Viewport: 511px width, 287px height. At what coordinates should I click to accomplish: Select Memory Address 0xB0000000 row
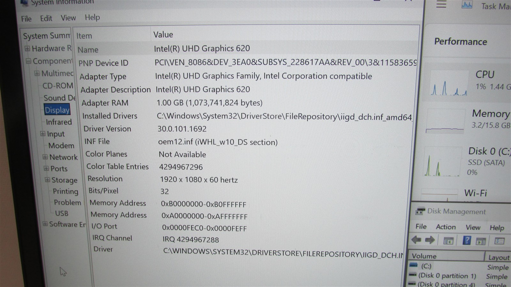tap(248, 203)
